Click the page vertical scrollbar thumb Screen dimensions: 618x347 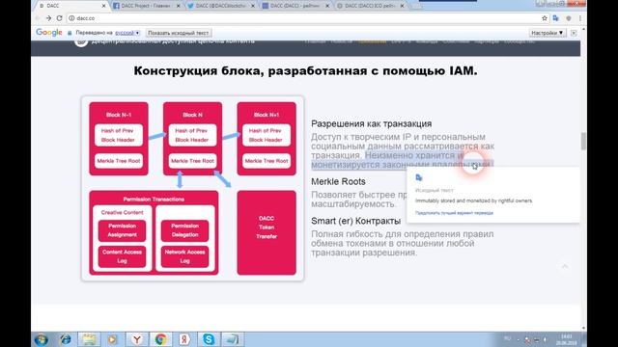tap(583, 141)
